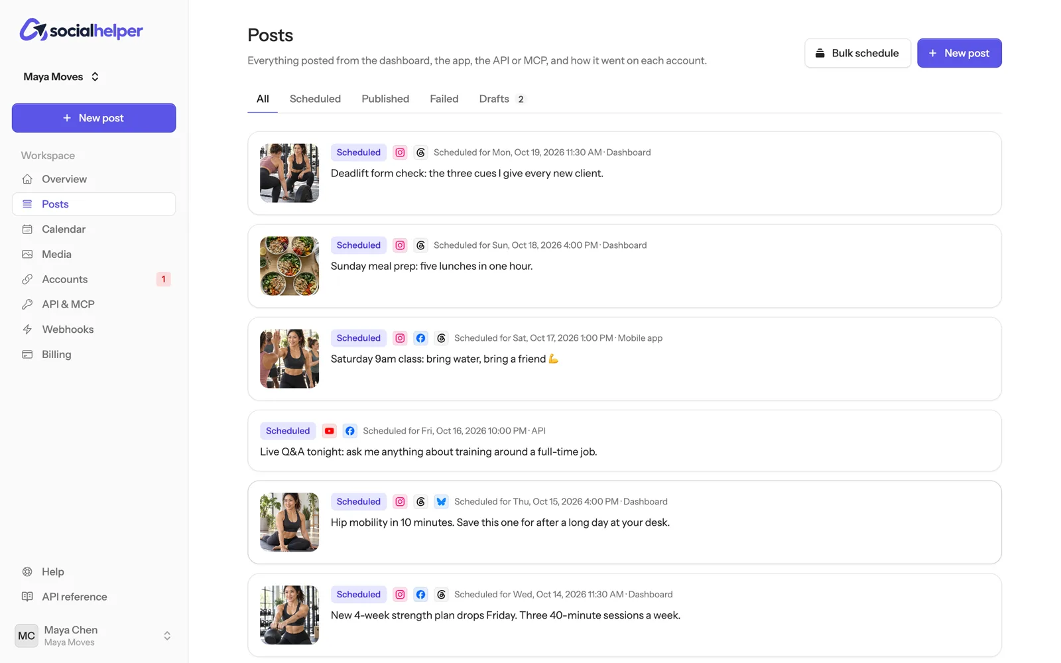Click the top-right New post button
Screen dimensions: 1061x663
(x=959, y=53)
